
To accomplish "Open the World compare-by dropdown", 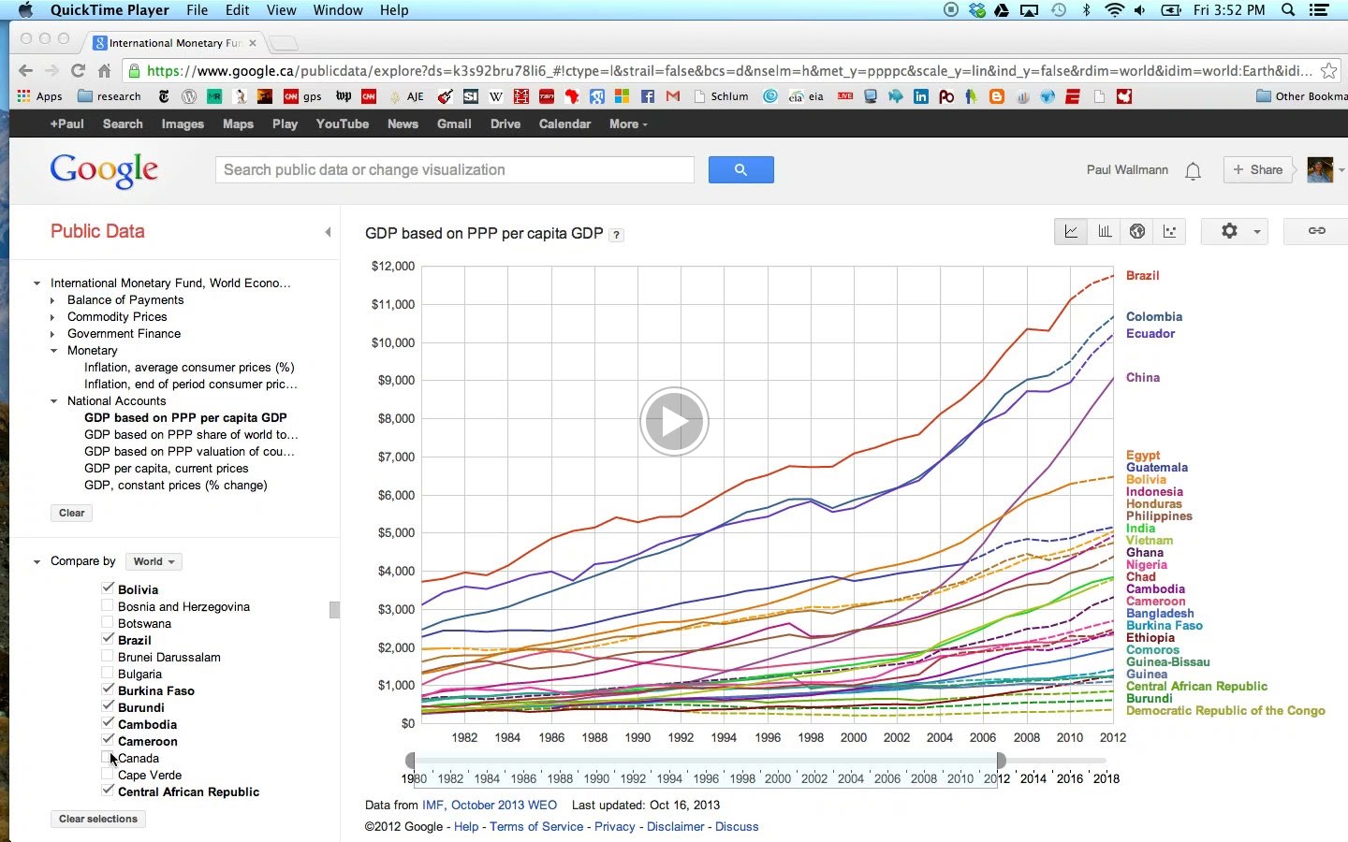I will click(x=154, y=561).
